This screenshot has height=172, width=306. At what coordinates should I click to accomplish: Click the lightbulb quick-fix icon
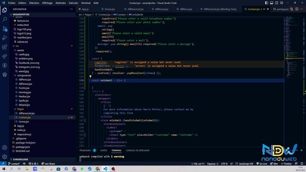point(90,76)
